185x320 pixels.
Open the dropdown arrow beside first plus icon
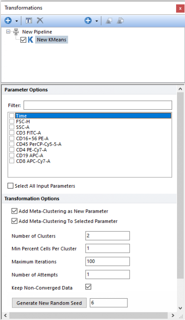(16, 21)
